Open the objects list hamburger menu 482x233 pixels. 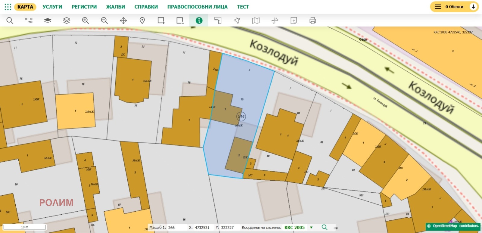(x=438, y=7)
